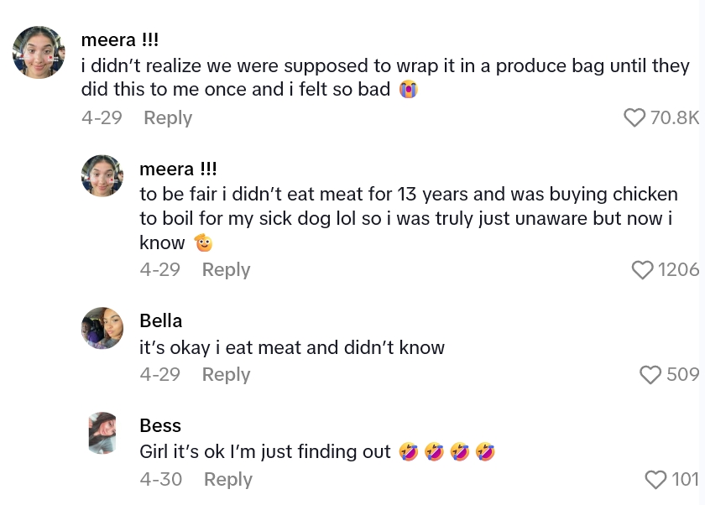705x505 pixels.
Task: Tap the heart on Bella's comment
Action: pyautogui.click(x=650, y=374)
